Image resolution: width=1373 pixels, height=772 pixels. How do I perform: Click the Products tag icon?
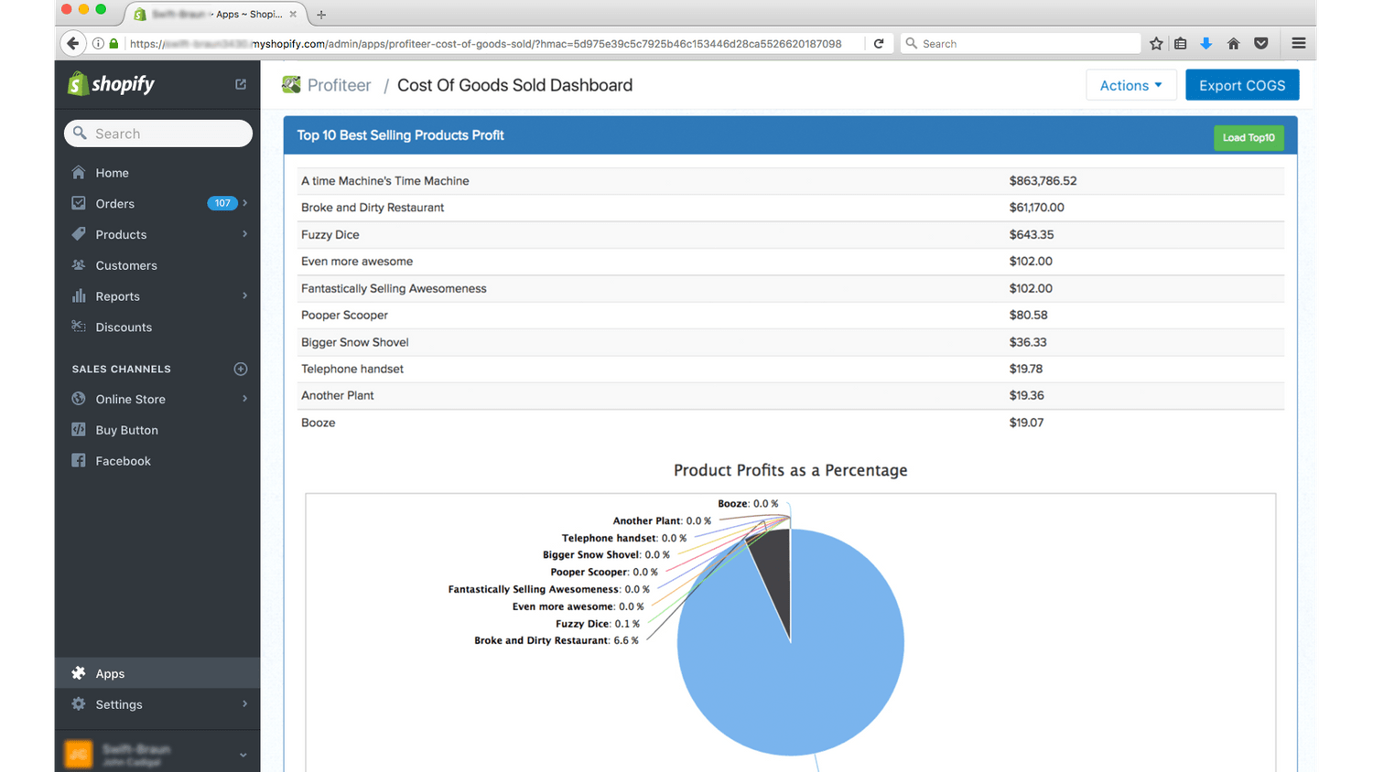pyautogui.click(x=81, y=234)
